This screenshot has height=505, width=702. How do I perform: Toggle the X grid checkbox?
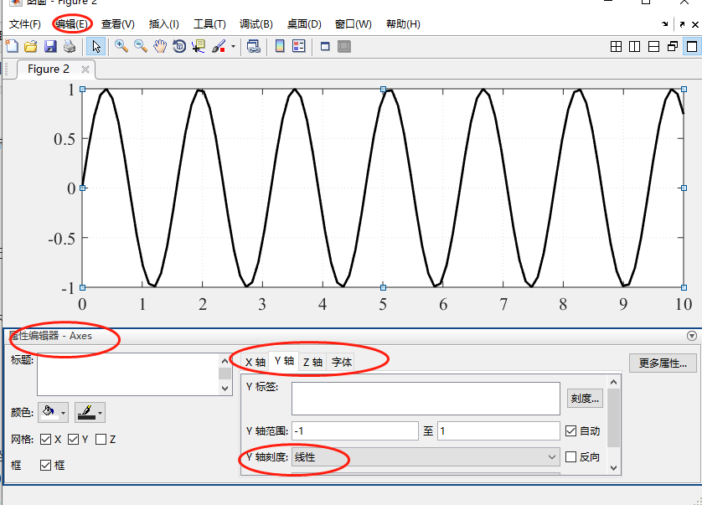coord(45,439)
